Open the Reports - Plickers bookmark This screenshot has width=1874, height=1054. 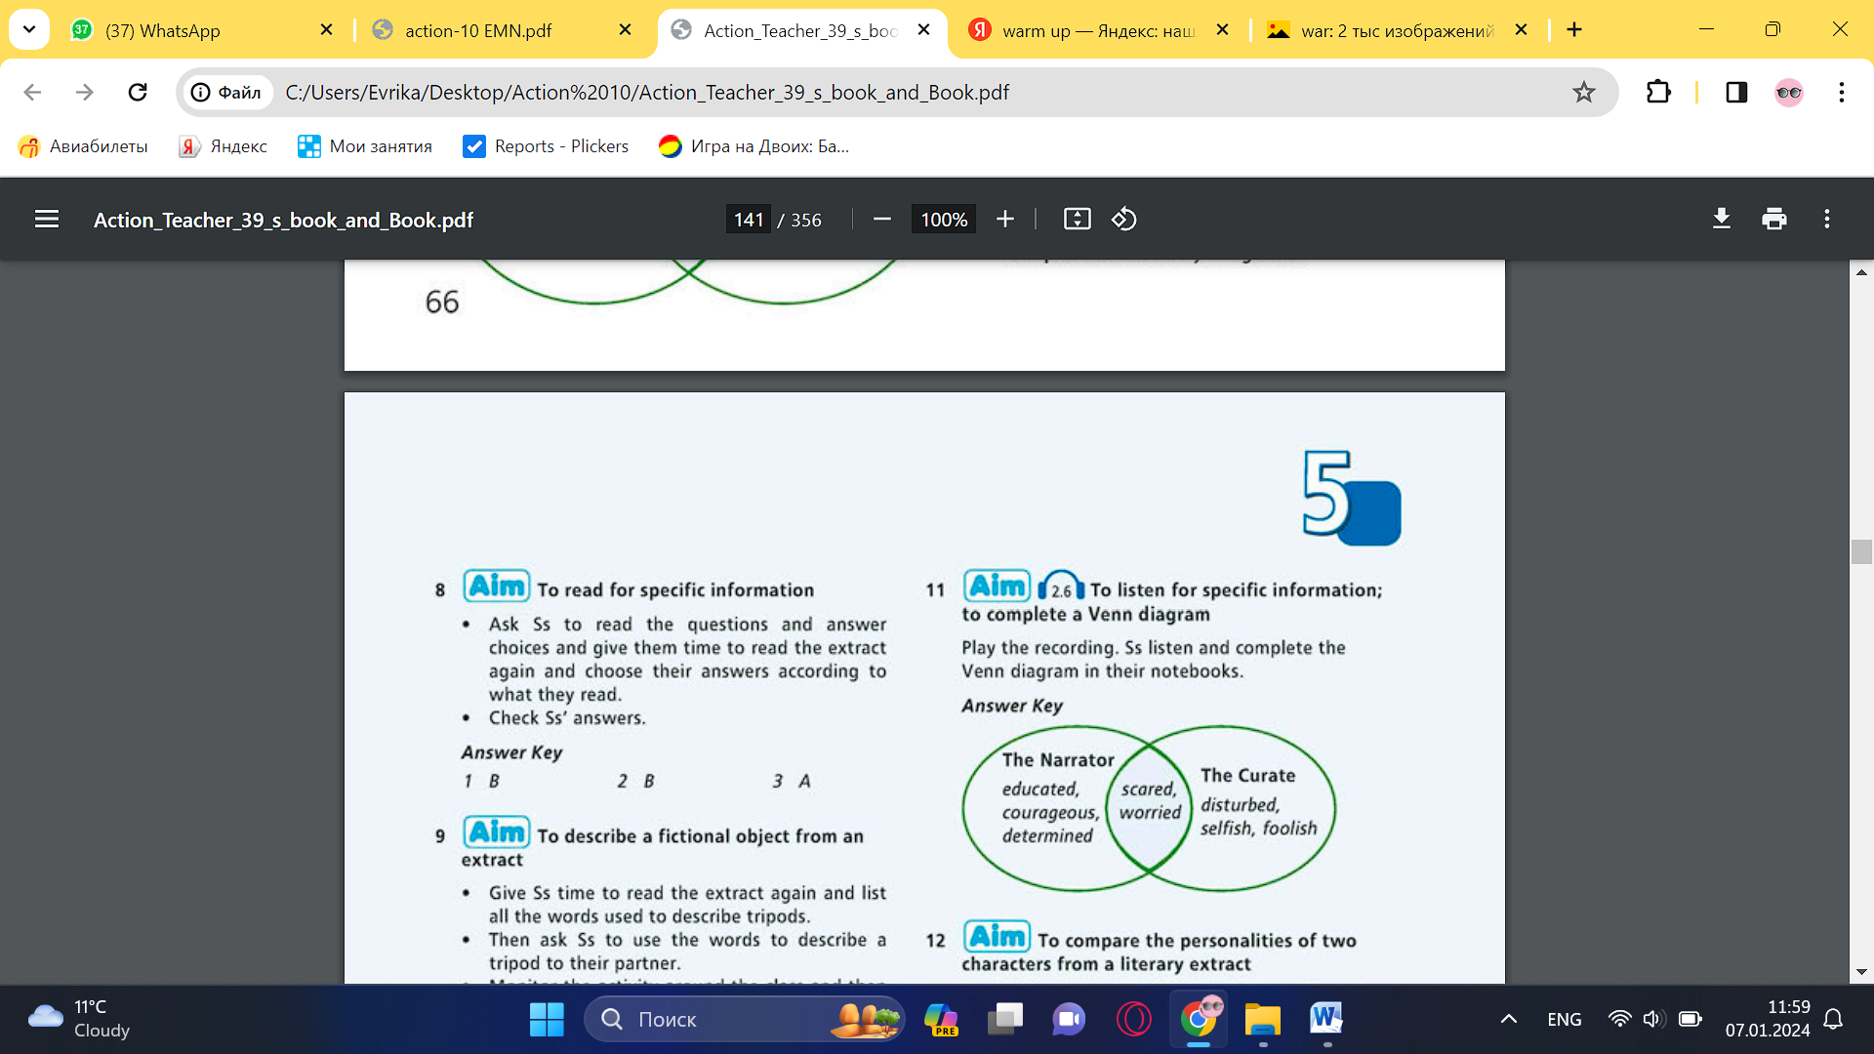[x=546, y=146]
